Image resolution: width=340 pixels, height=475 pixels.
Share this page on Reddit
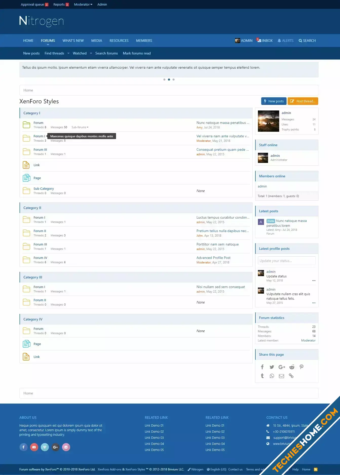(x=292, y=367)
